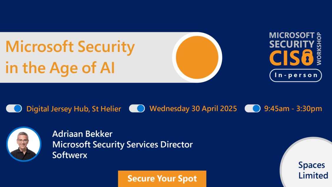Open Adriaan Bekker's profile photo
The height and width of the screenshot is (187, 332).
tap(24, 144)
